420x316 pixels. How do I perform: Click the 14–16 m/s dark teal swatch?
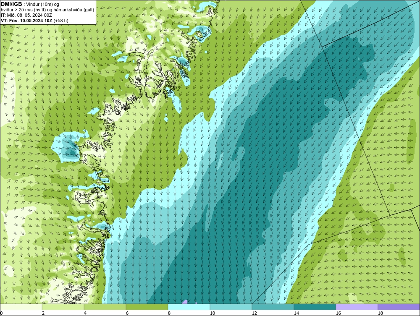pyautogui.click(x=315, y=307)
